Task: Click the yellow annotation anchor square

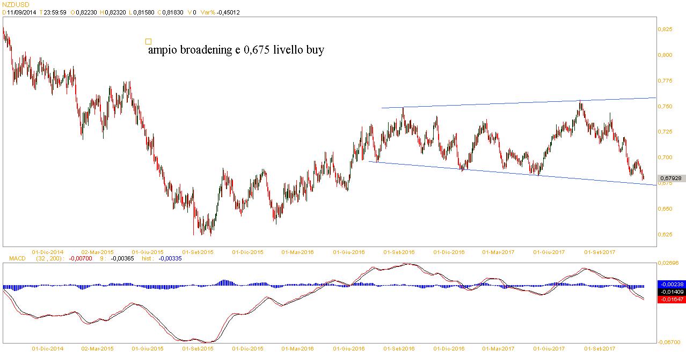Action: pos(149,41)
